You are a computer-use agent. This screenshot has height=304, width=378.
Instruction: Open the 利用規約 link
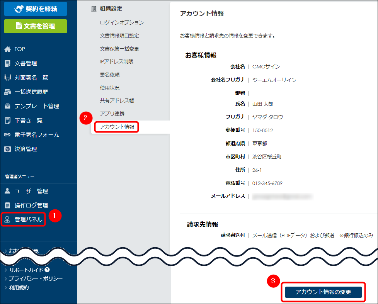[x=19, y=287]
